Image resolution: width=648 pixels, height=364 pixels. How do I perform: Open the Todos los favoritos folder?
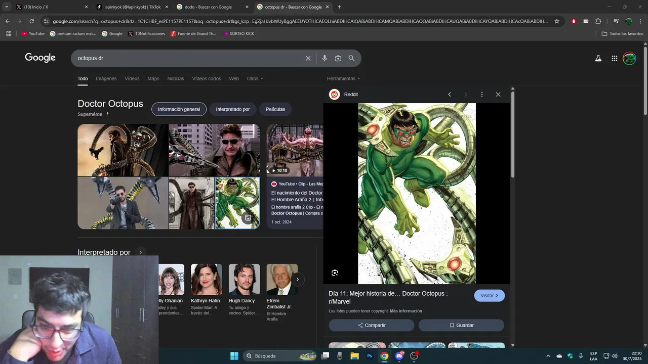tap(622, 34)
